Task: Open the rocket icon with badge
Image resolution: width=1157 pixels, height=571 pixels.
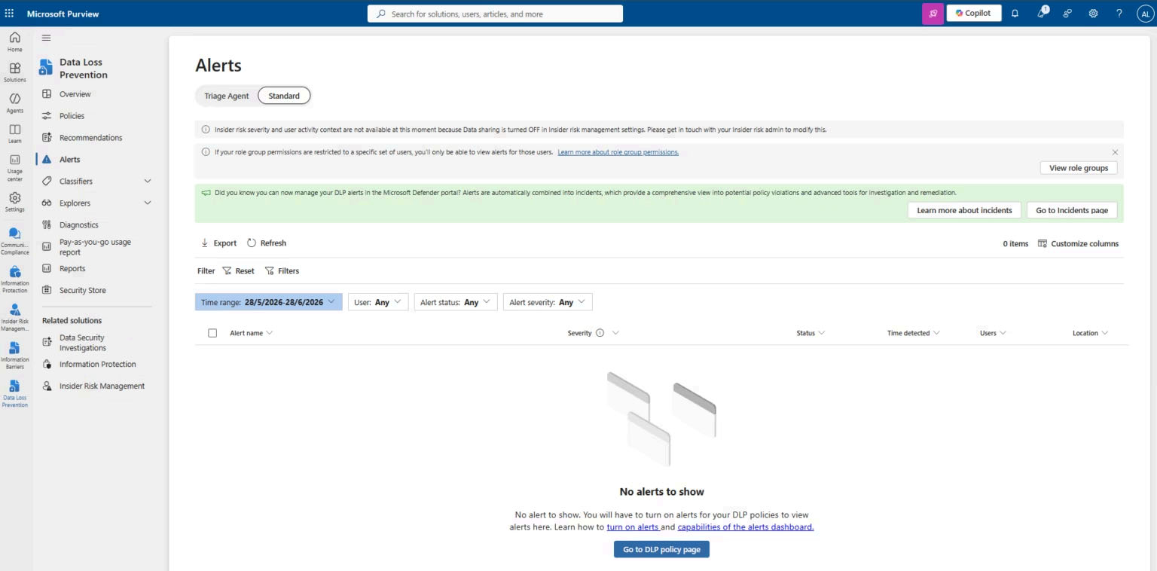Action: [1042, 13]
